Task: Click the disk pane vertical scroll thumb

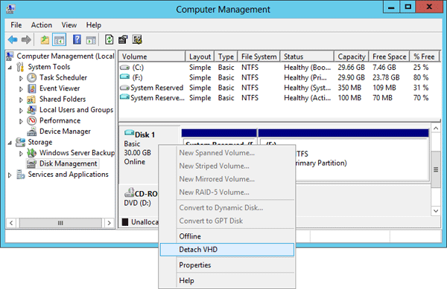Action: pyautogui.click(x=436, y=169)
